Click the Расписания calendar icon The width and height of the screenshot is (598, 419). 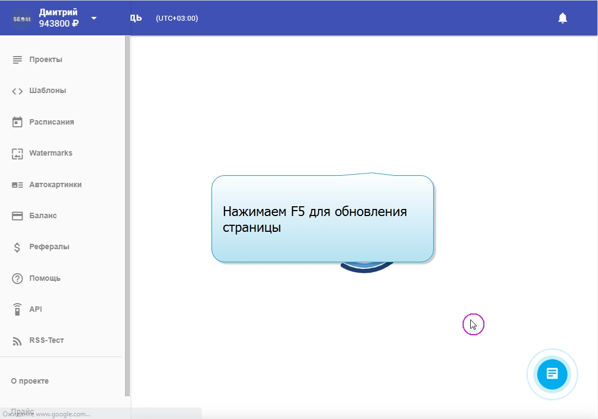[x=17, y=122]
